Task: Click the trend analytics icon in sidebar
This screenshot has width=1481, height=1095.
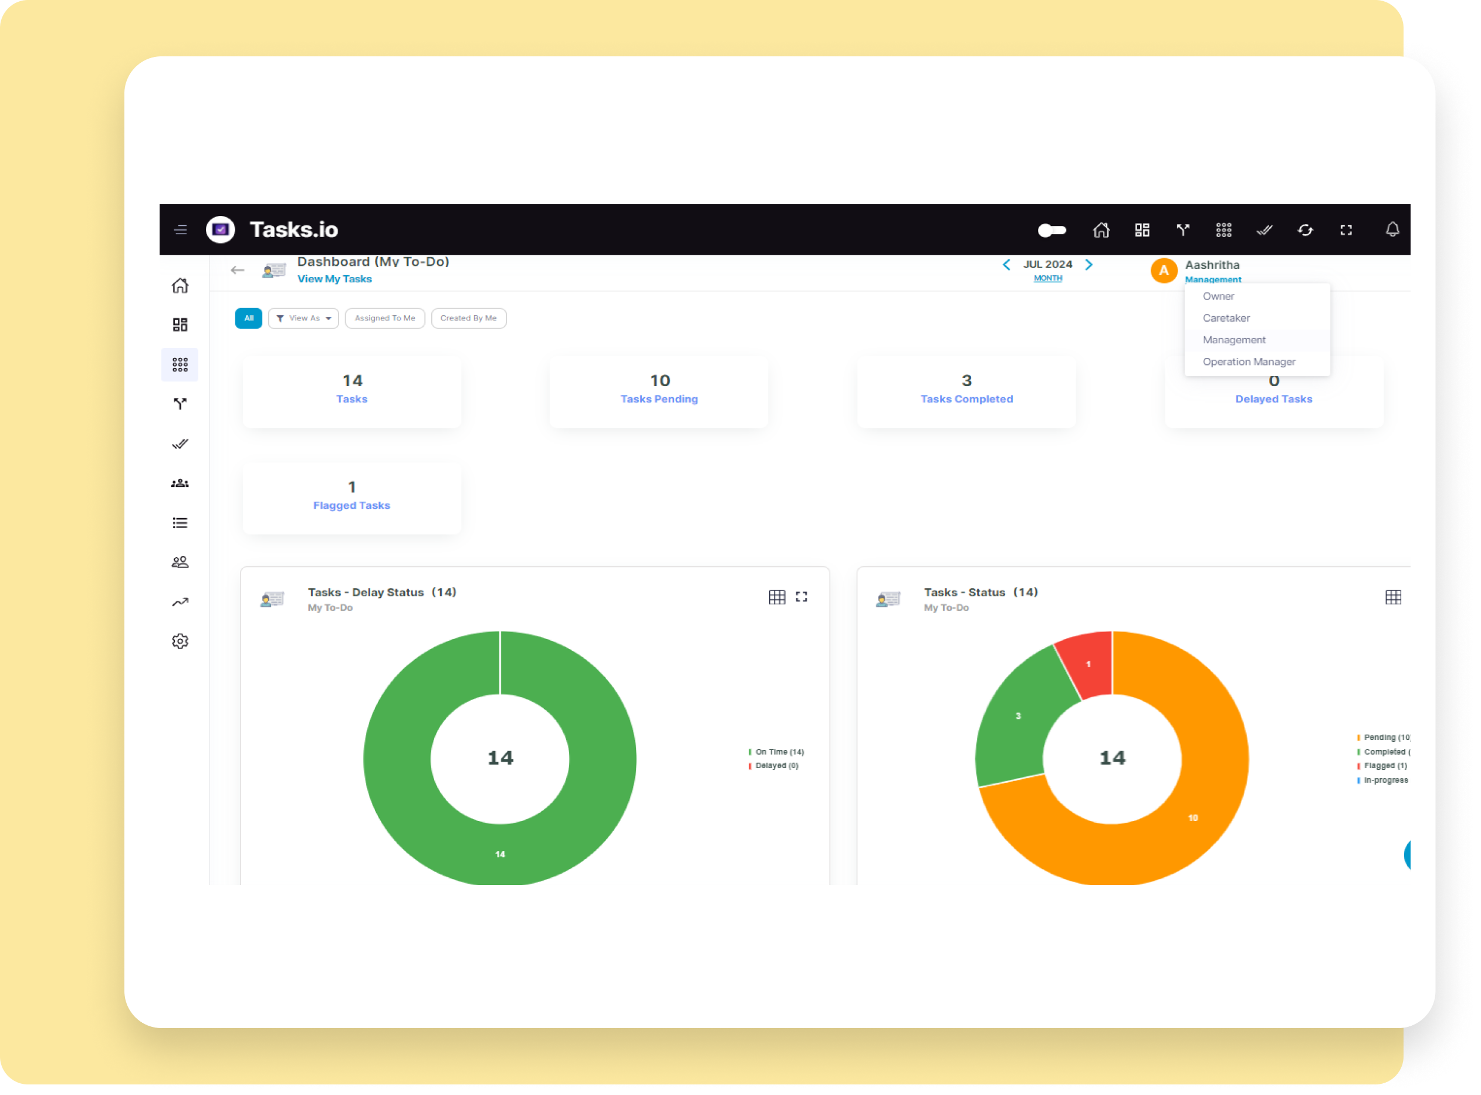Action: pyautogui.click(x=180, y=602)
